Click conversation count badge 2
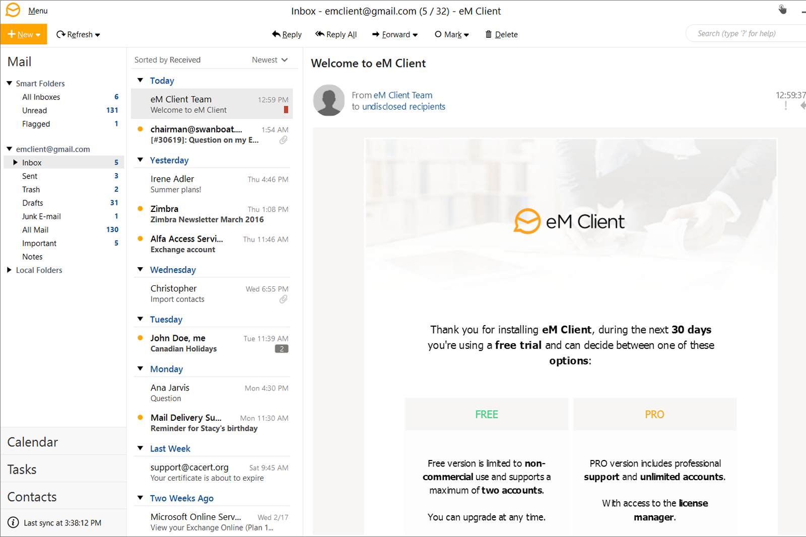806x537 pixels. point(282,349)
